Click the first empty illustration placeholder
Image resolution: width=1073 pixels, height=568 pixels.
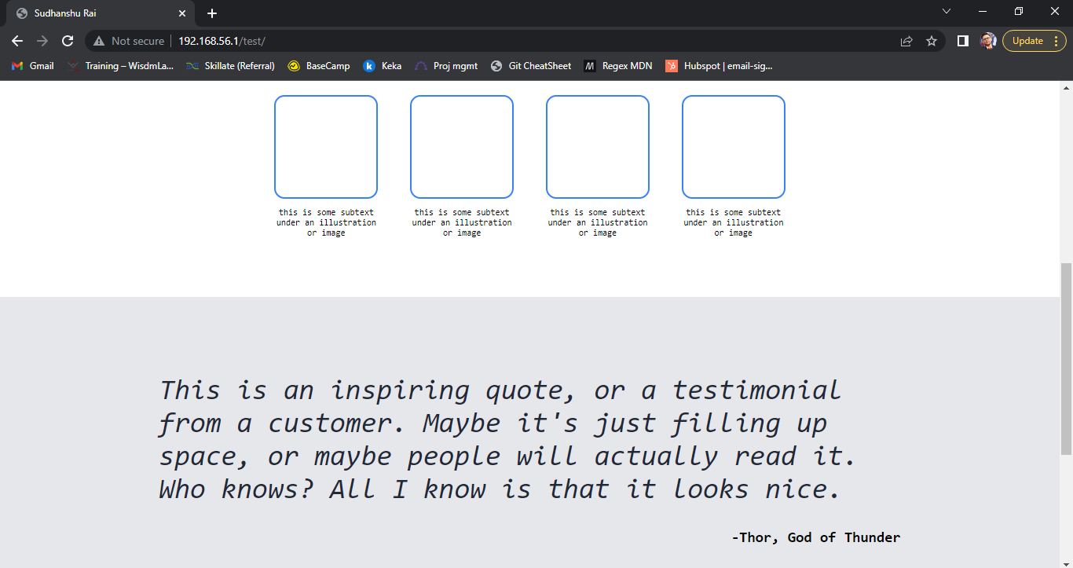coord(325,146)
